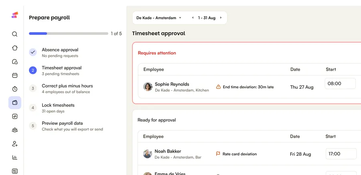Viewport: 361px width, 175px height.
Task: Click Emma de Vries' name
Action: 170,173
